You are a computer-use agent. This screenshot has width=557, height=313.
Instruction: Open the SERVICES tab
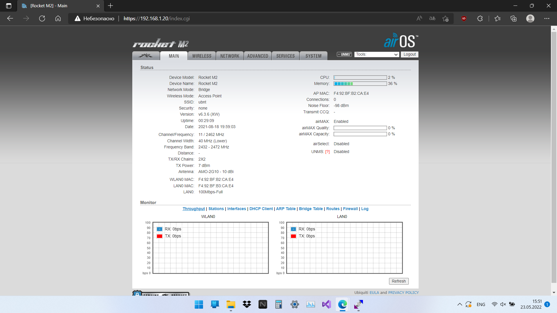point(285,56)
